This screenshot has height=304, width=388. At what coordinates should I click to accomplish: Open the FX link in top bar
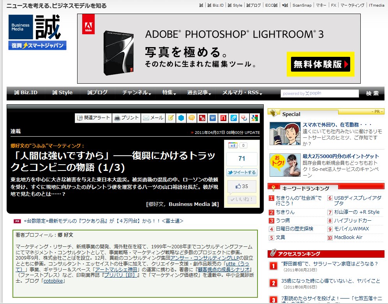tap(333, 5)
